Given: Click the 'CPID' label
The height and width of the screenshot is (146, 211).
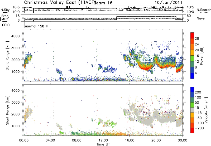Looking at the screenshot, I should 6,25.
